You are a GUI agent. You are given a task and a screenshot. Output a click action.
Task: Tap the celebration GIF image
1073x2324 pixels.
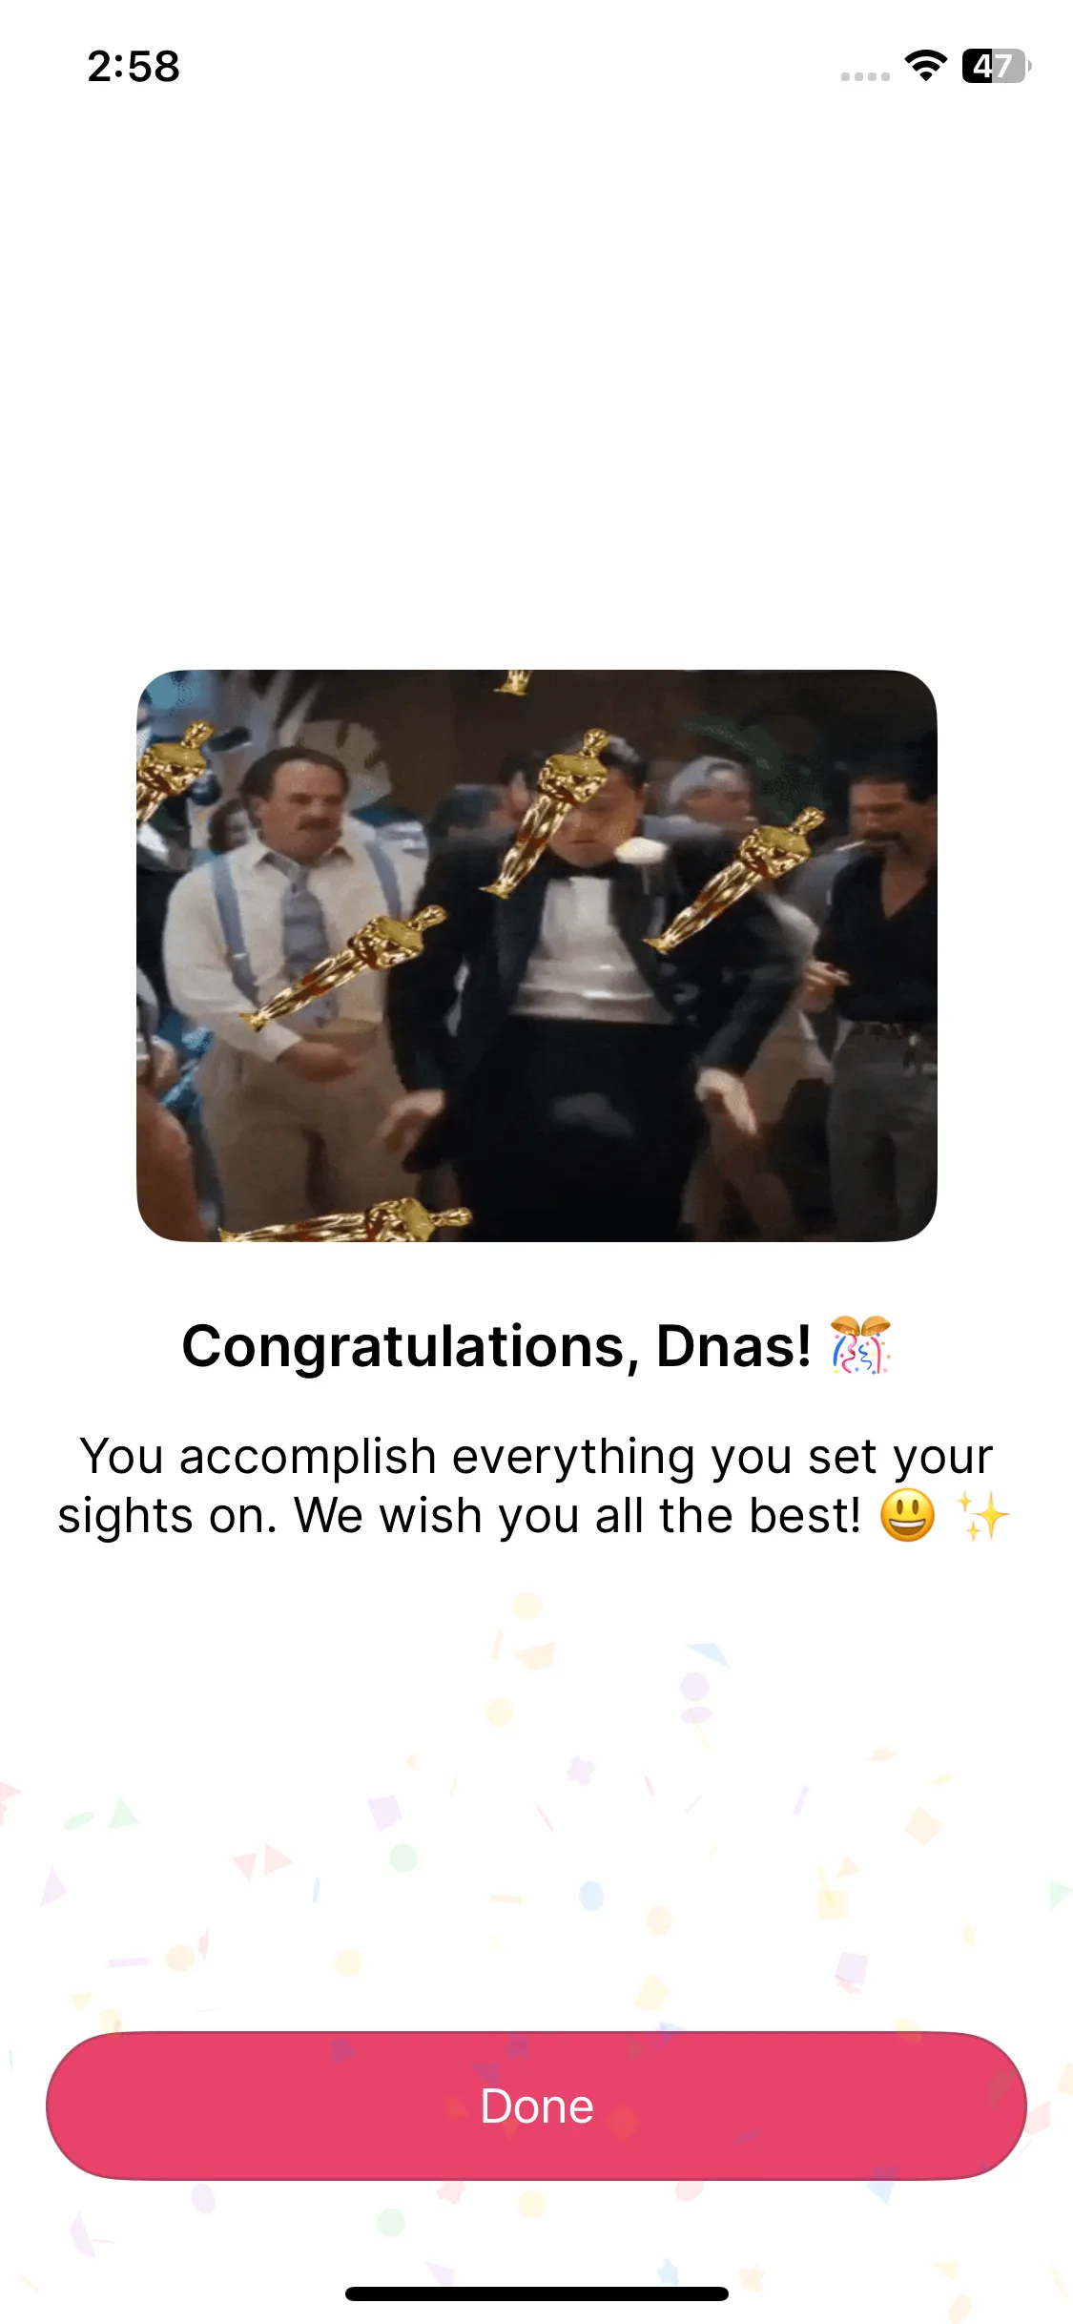click(536, 955)
